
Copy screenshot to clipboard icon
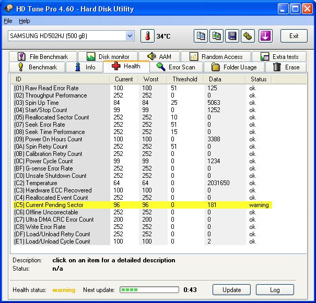216,36
